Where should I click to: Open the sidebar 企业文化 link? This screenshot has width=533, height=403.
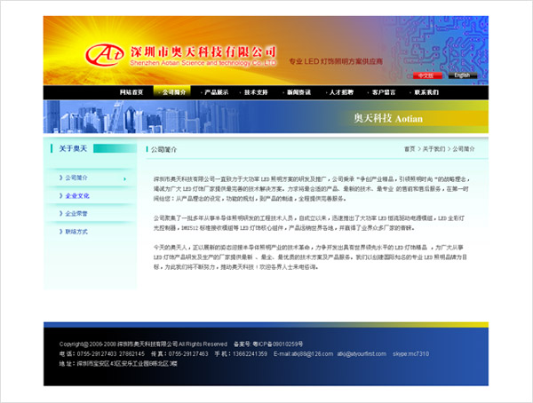77,195
